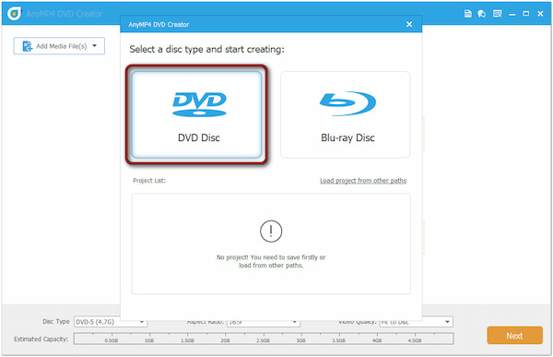Viewport: 553px width, 357px height.
Task: Open the menu icon in title bar
Action: [498, 14]
